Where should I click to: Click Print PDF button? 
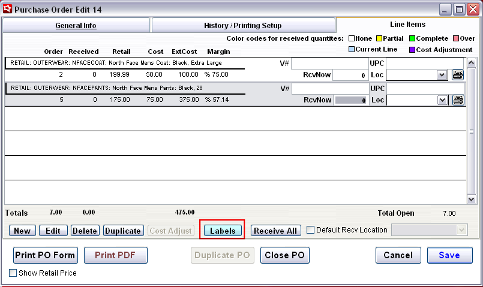pyautogui.click(x=116, y=255)
